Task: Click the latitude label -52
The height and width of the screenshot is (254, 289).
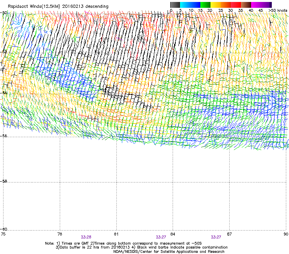Action: point(4,52)
